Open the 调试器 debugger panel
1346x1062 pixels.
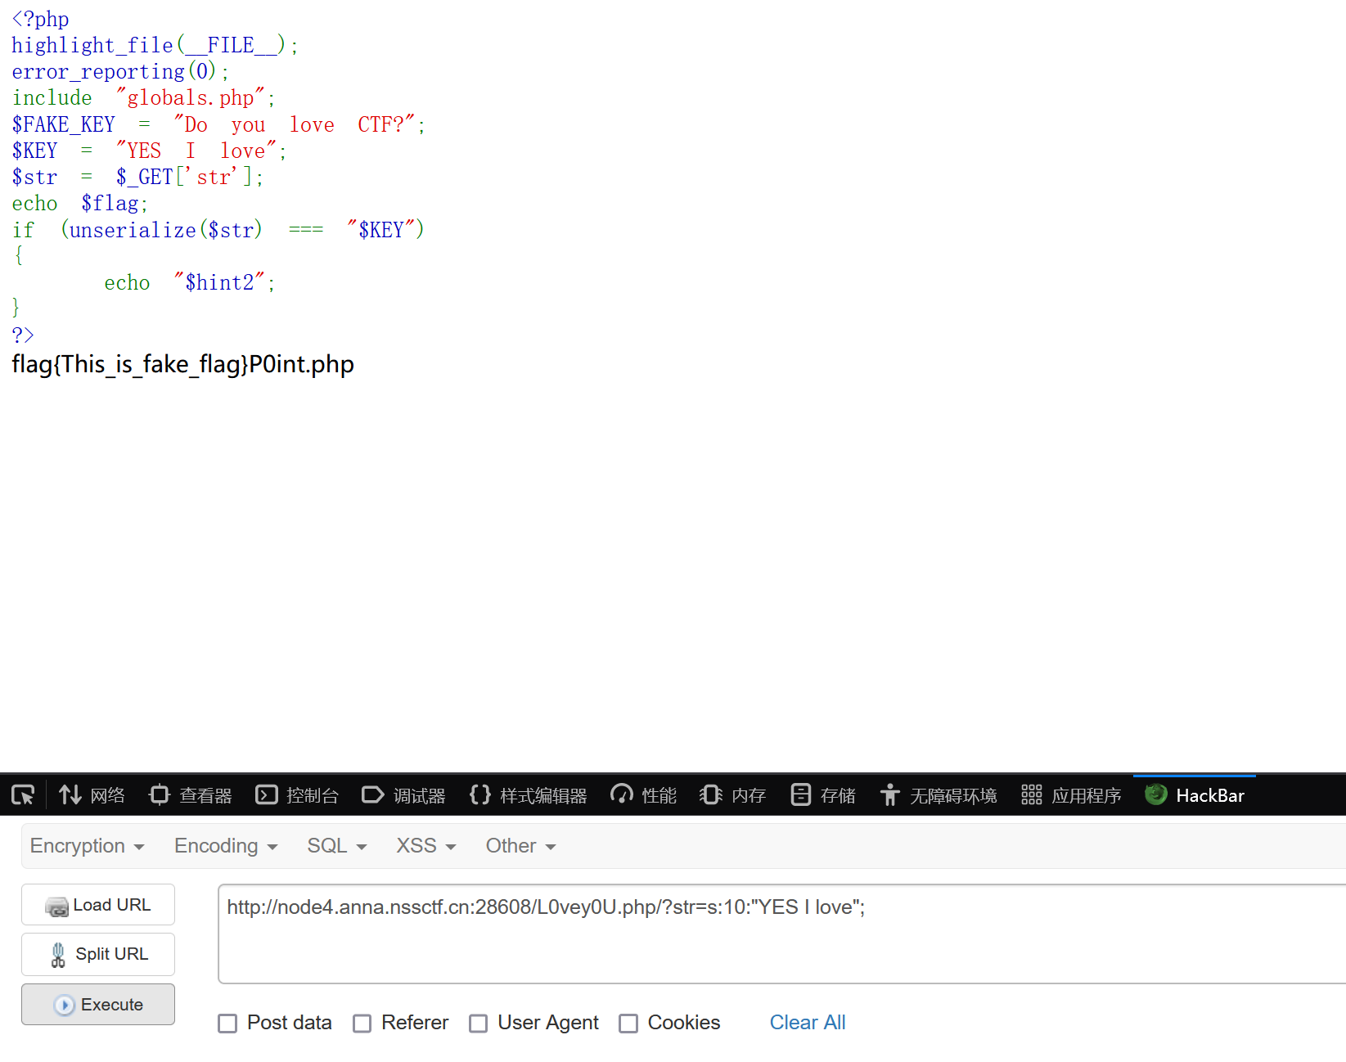403,795
